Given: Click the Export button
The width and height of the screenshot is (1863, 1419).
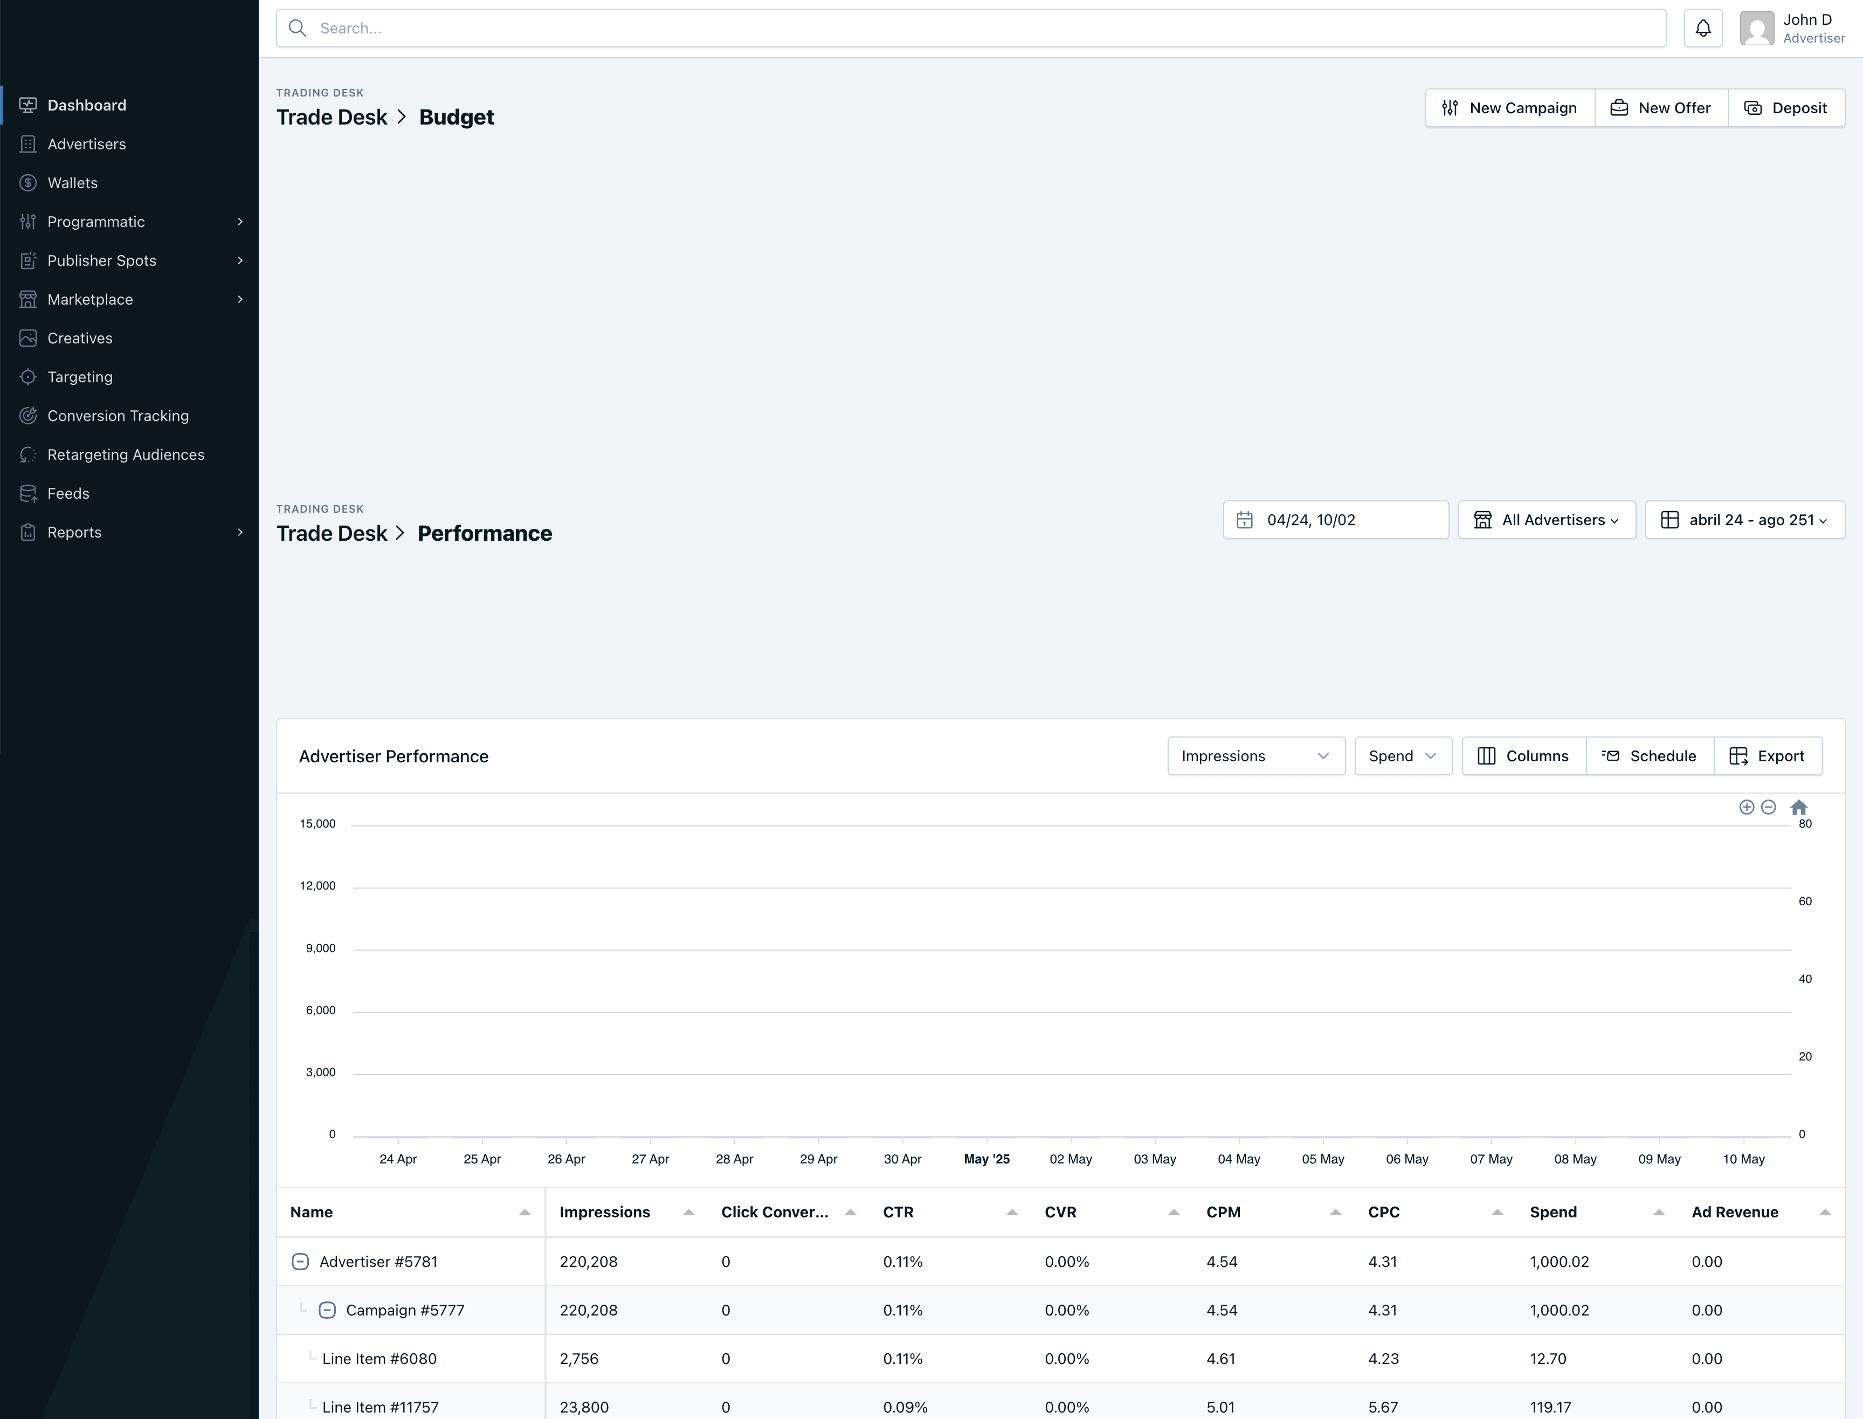Looking at the screenshot, I should pyautogui.click(x=1768, y=756).
